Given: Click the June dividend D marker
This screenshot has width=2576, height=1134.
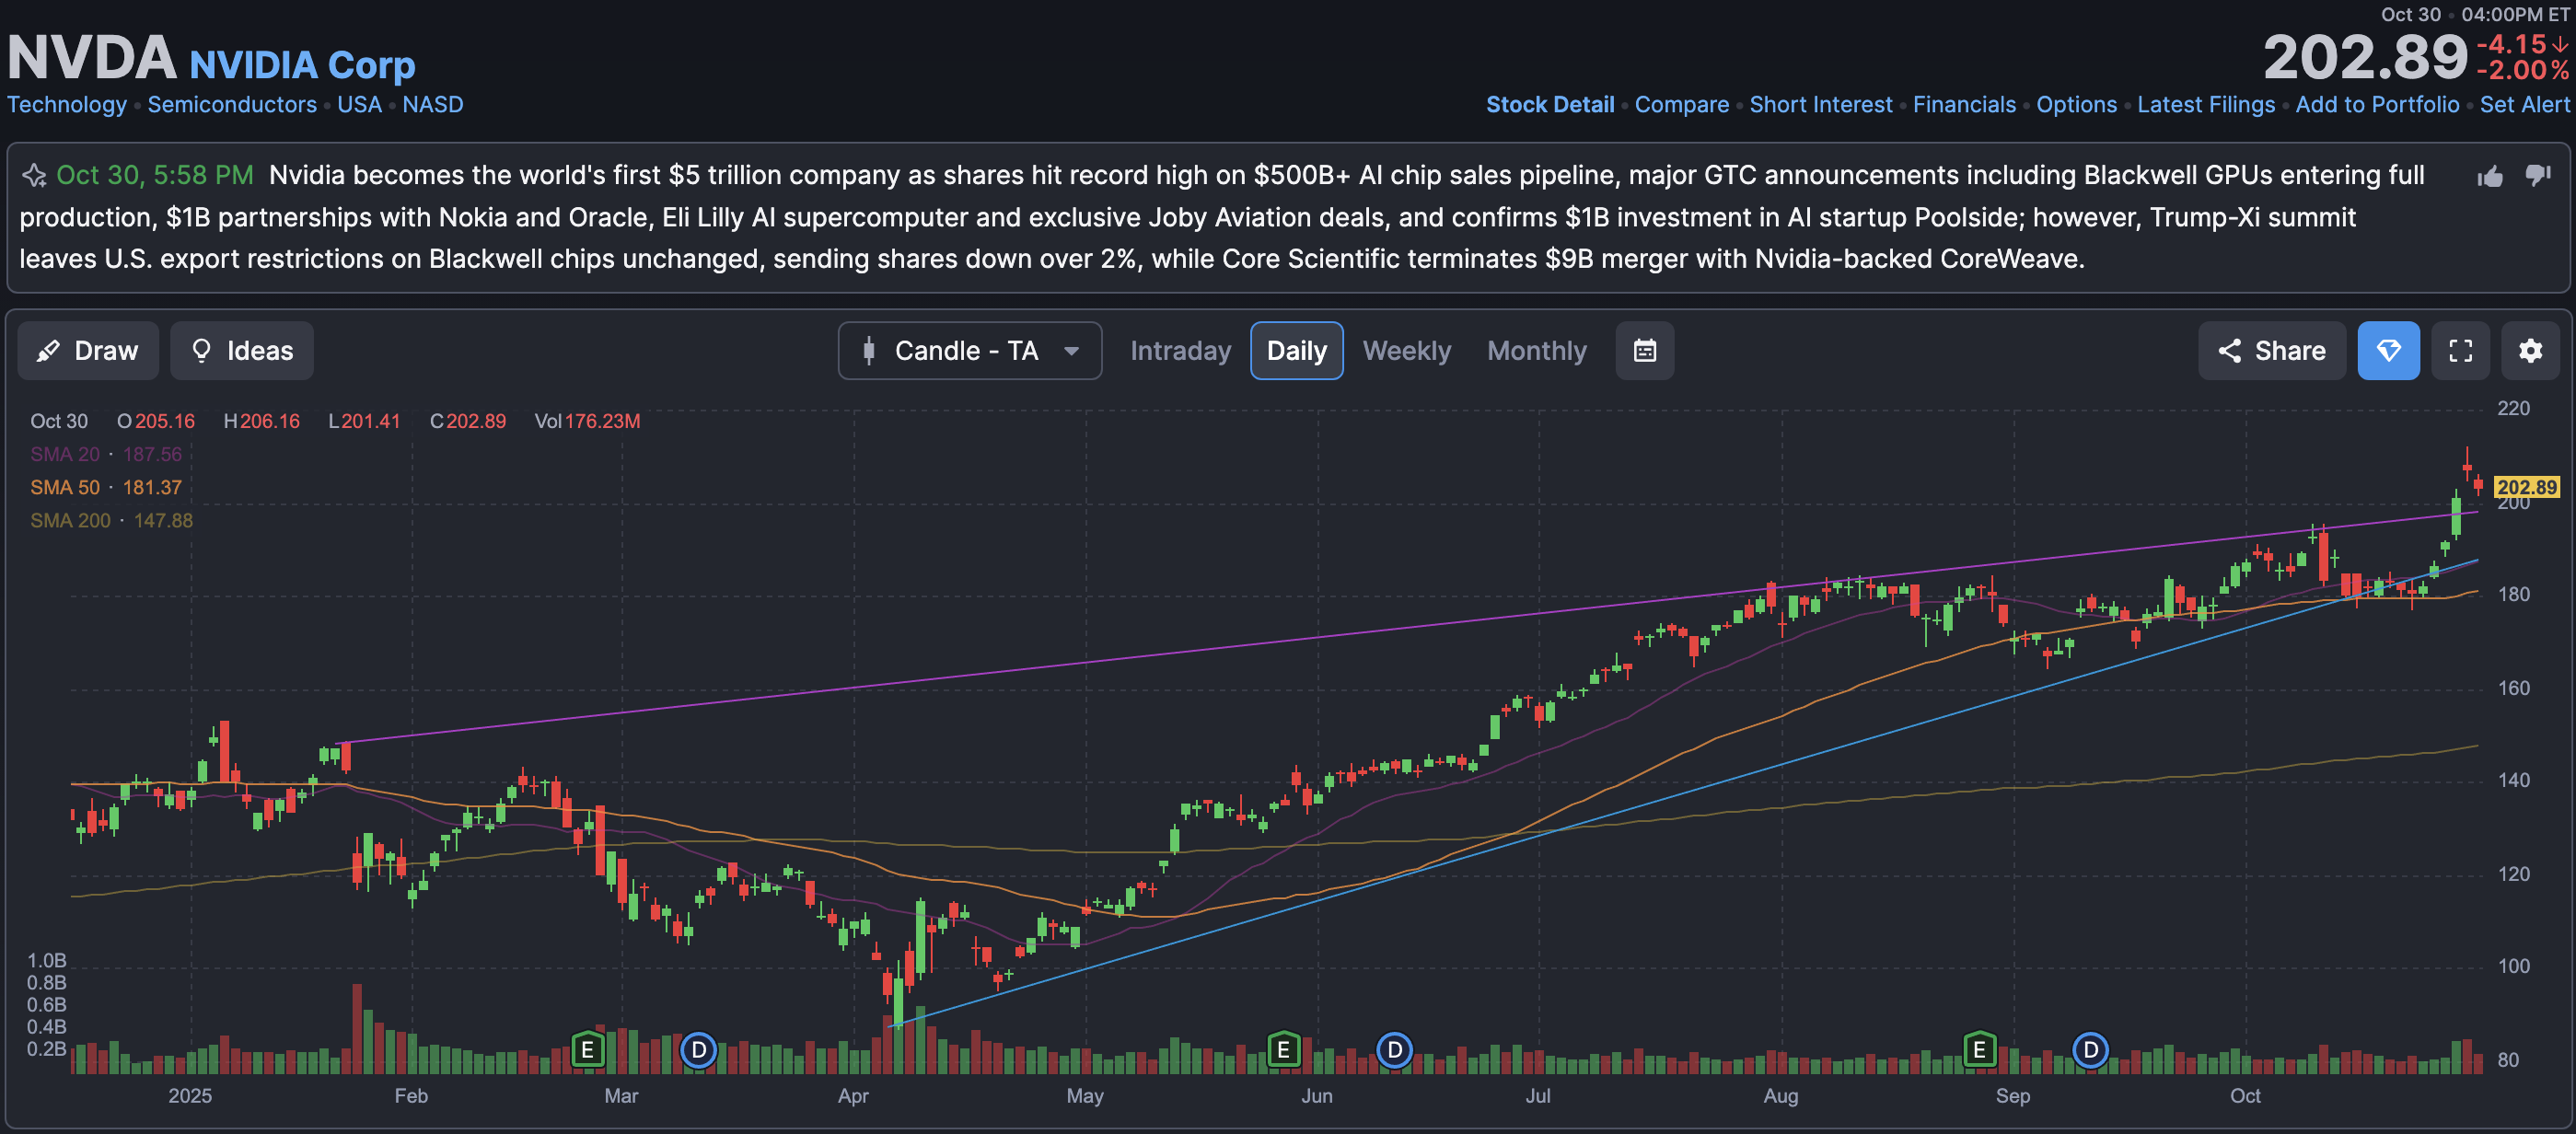Looking at the screenshot, I should click(x=1394, y=1050).
